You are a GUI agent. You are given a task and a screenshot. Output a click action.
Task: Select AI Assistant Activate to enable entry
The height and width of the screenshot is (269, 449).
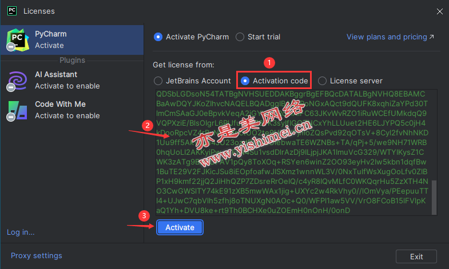72,81
